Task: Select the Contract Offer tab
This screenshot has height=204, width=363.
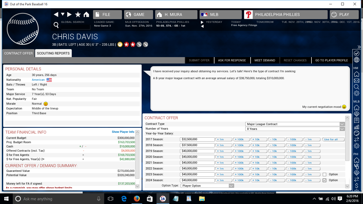Action: point(18,53)
